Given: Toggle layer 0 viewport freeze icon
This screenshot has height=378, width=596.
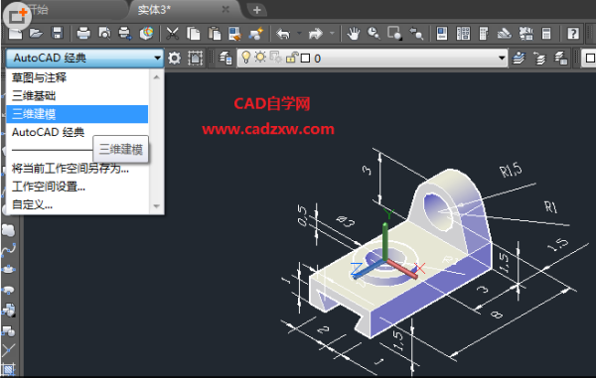Looking at the screenshot, I should coord(275,58).
